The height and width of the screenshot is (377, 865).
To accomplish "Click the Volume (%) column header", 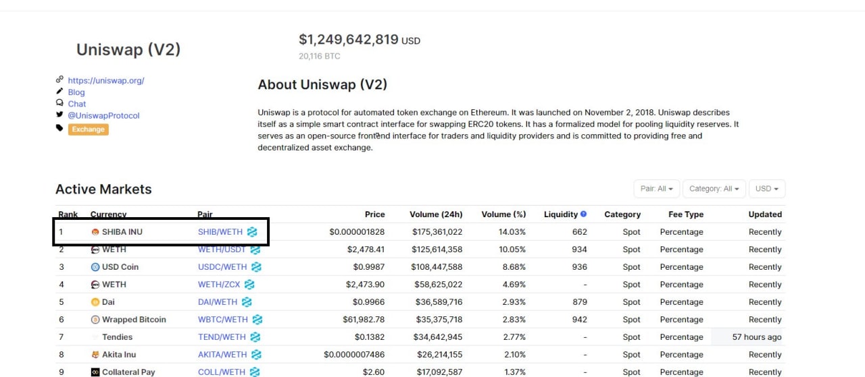I will point(503,214).
